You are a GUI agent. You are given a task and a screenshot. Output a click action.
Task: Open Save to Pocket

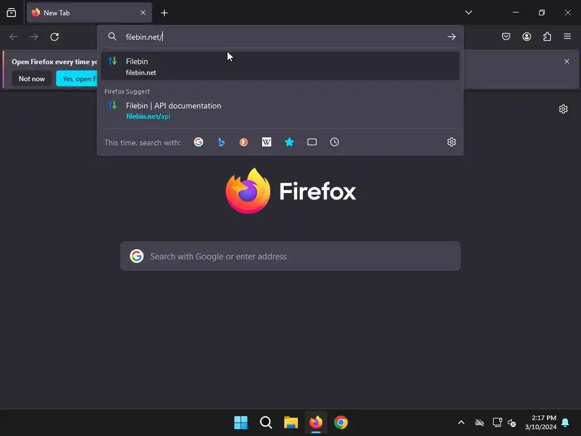(x=506, y=36)
